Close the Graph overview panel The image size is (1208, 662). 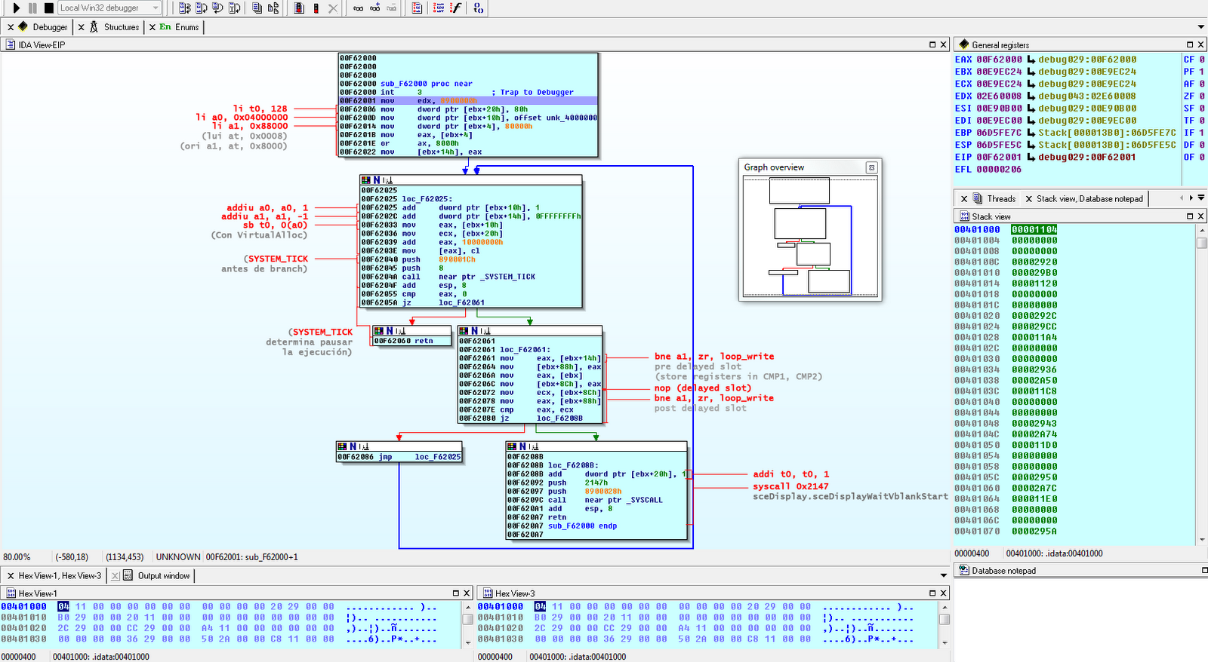click(871, 167)
